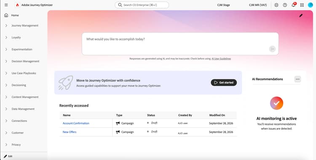316x160 pixels.
Task: Open AI Recommendations more options menu
Action: click(297, 79)
